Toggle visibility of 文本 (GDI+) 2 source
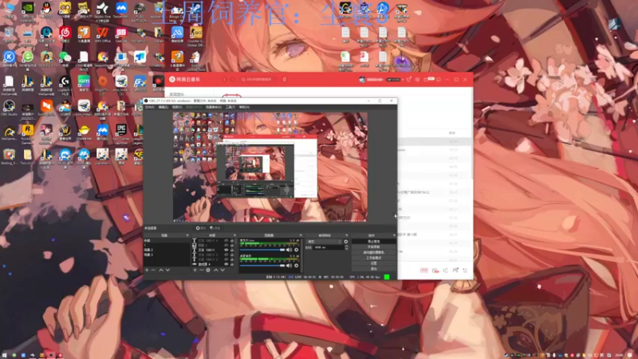Image resolution: width=638 pixels, height=359 pixels. click(226, 259)
